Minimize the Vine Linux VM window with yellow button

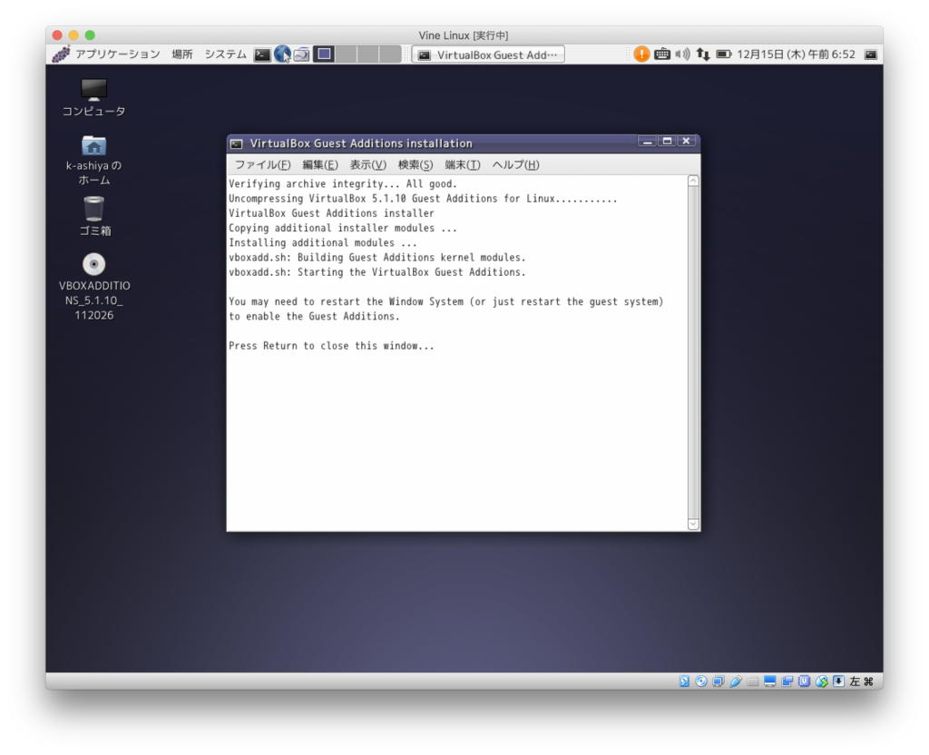[x=73, y=35]
